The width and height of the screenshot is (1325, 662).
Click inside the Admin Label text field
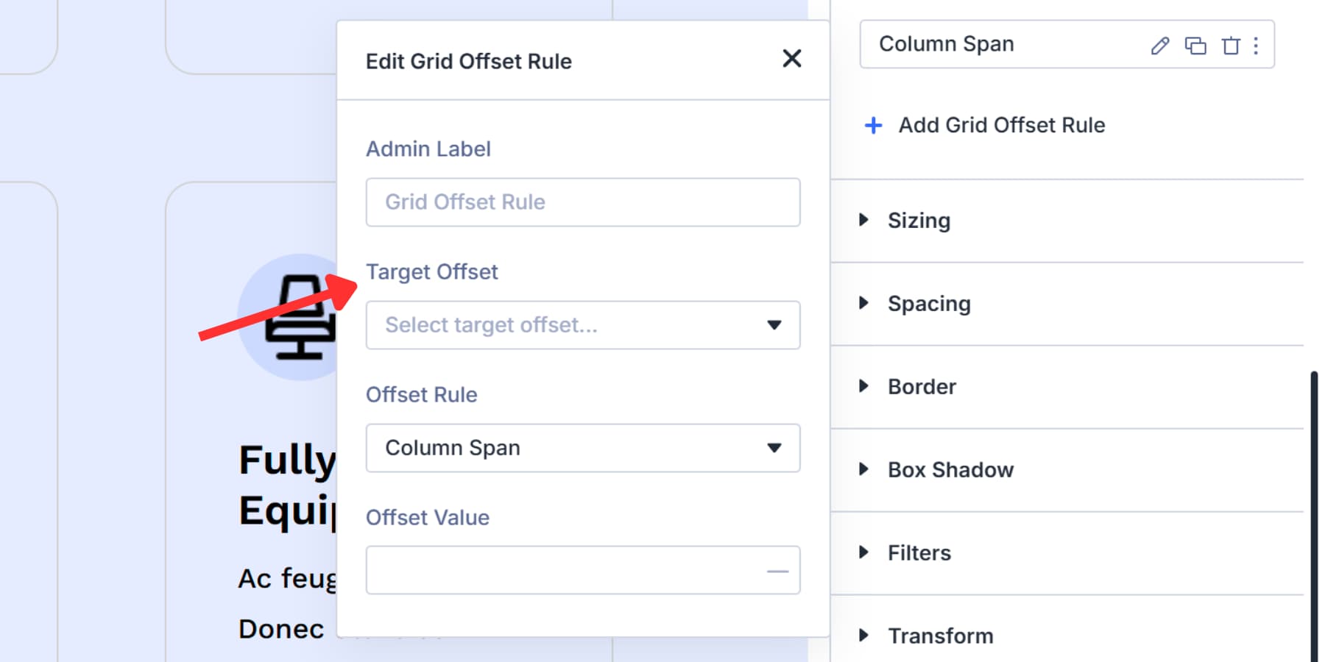pos(582,202)
